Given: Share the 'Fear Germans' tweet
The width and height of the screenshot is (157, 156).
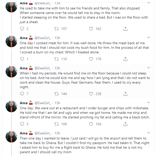Looking at the screenshot, I should coord(125,94).
